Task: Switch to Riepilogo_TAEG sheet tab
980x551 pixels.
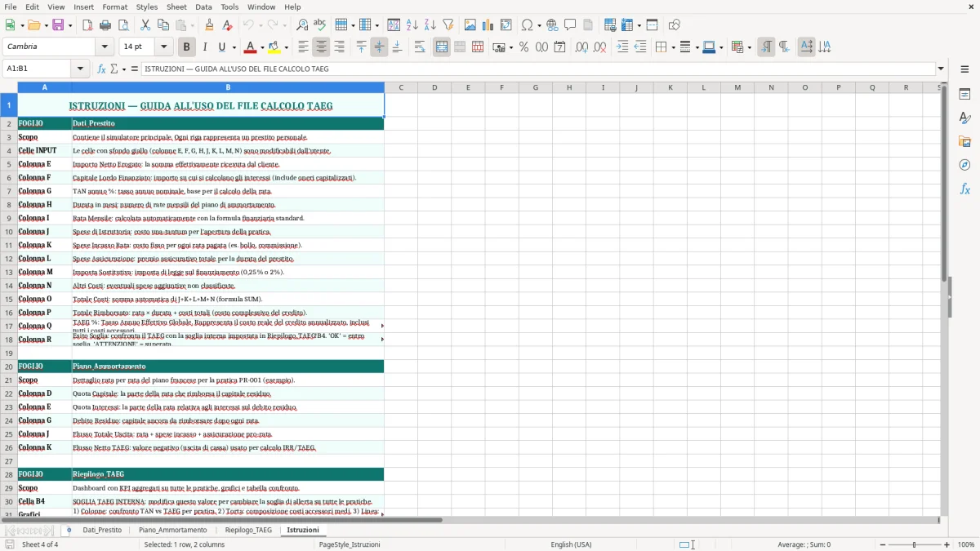Action: pos(248,530)
